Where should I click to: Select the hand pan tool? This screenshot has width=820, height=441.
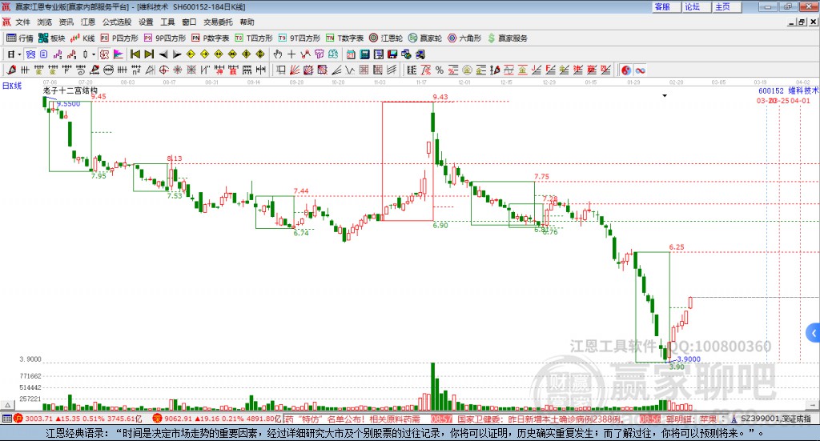pyautogui.click(x=278, y=54)
